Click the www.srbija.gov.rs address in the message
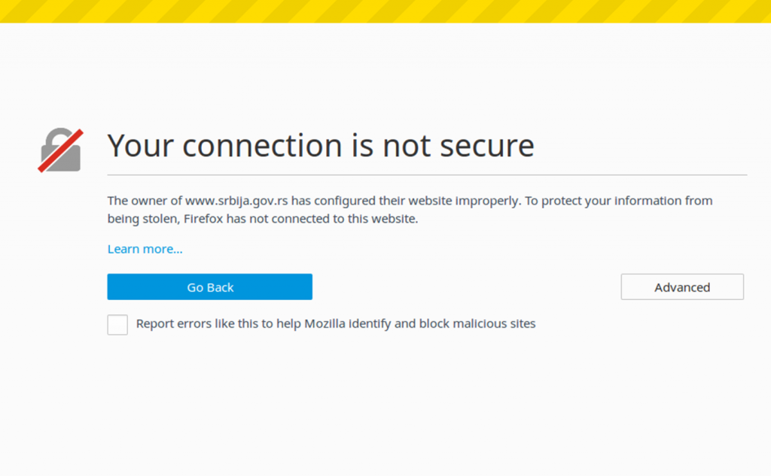The height and width of the screenshot is (476, 771). [236, 201]
